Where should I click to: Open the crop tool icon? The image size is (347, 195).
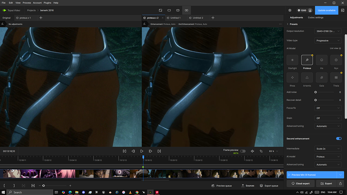(x=261, y=151)
